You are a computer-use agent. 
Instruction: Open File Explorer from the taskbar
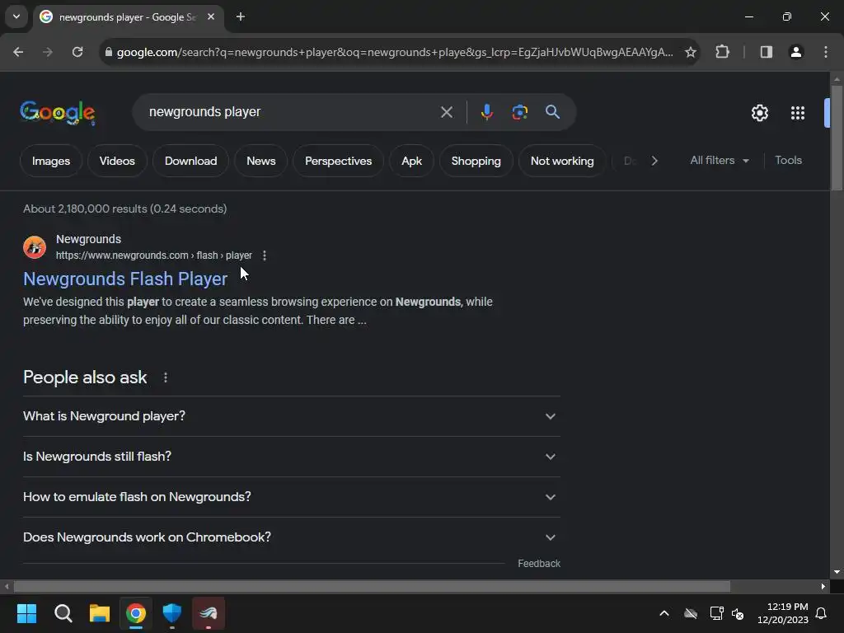point(100,613)
